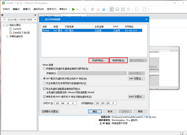Open the 桥接到 combo box
The image size is (187, 135).
pos(92,73)
